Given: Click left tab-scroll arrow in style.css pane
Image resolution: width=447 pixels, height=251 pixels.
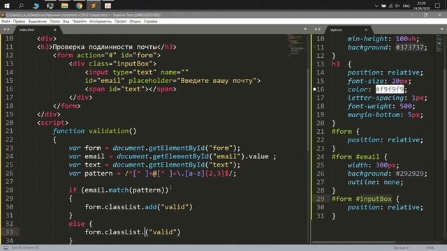Looking at the screenshot, I should click(316, 29).
